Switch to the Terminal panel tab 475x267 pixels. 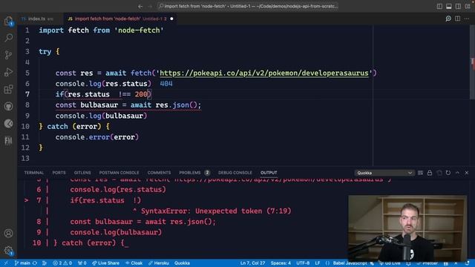coord(34,173)
